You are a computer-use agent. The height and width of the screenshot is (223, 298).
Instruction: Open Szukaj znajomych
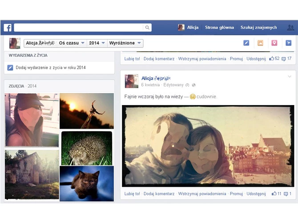[x=258, y=27]
